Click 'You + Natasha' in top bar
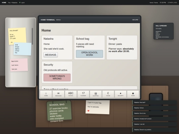The image size is (179, 134). click(x=13, y=3)
